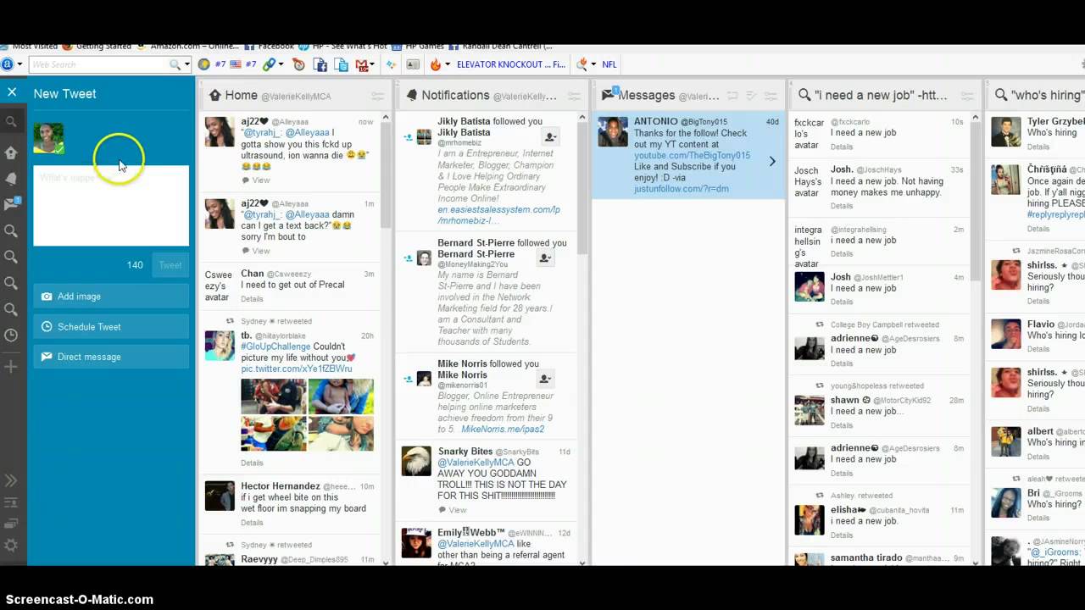Viewport: 1085px width, 610px height.
Task: Click Details under Chan's Precal tweet
Action: 252,299
